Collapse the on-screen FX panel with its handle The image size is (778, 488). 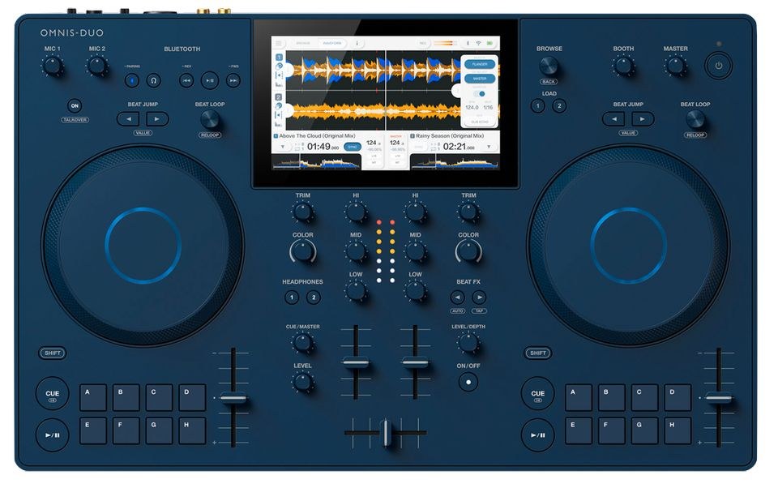tap(456, 90)
